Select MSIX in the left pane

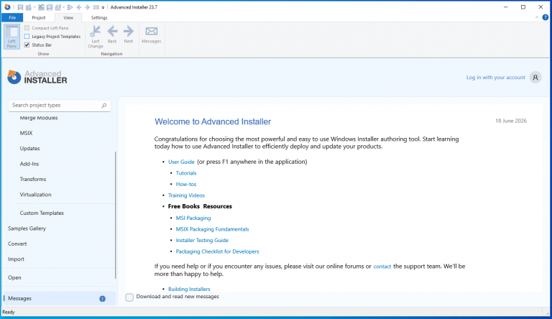26,133
